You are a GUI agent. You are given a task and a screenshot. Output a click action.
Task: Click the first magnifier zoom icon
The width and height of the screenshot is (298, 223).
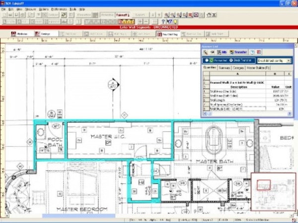point(166,15)
